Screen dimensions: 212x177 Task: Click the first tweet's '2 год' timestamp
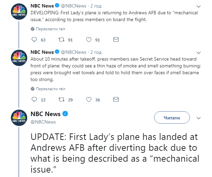click(96, 6)
